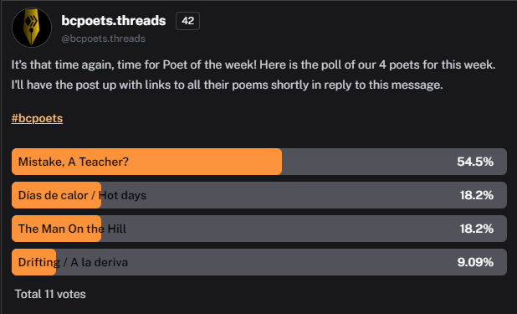
Task: Vote for 'Mistake, A Teacher?' option
Action: (259, 162)
